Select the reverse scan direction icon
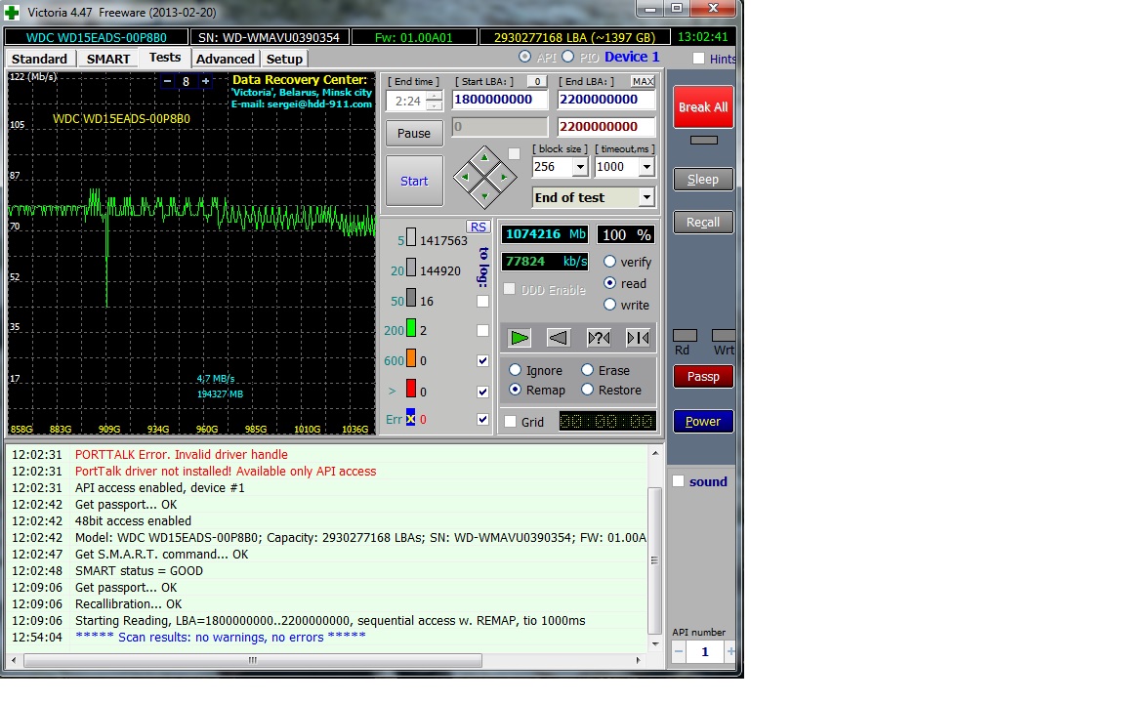 [559, 338]
